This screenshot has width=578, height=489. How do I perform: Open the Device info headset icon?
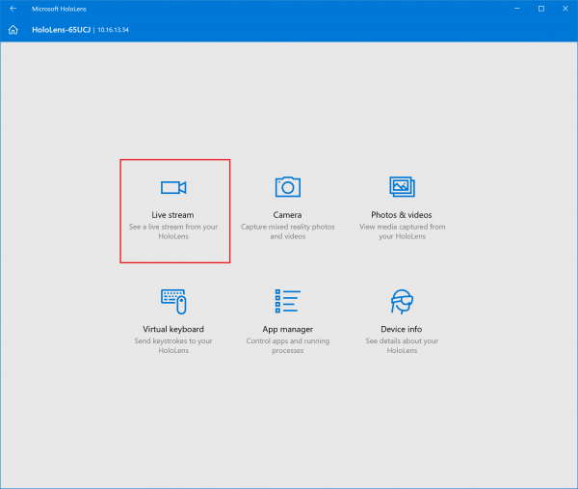tap(402, 302)
